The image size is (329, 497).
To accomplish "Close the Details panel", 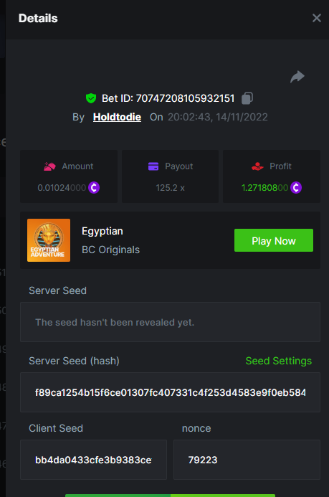I will 317,18.
